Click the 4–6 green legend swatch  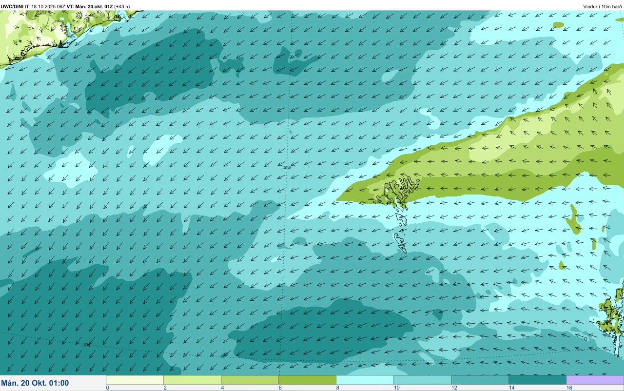[250, 380]
